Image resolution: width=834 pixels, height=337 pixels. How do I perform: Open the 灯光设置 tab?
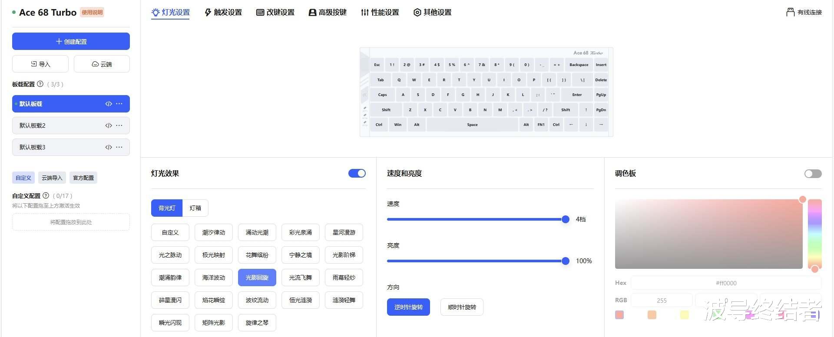point(170,13)
